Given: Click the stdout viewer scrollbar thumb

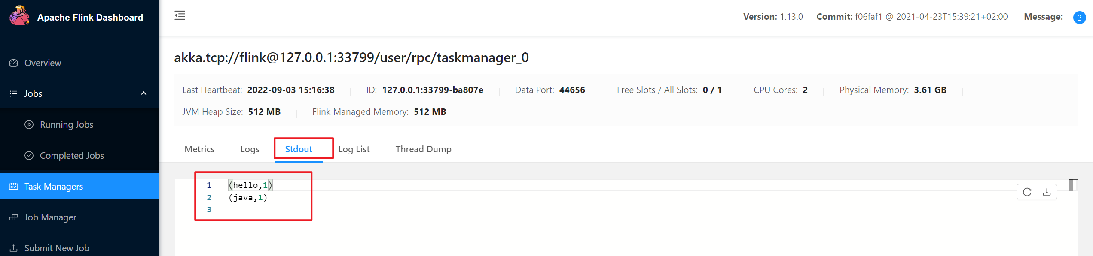Looking at the screenshot, I should (x=1072, y=185).
